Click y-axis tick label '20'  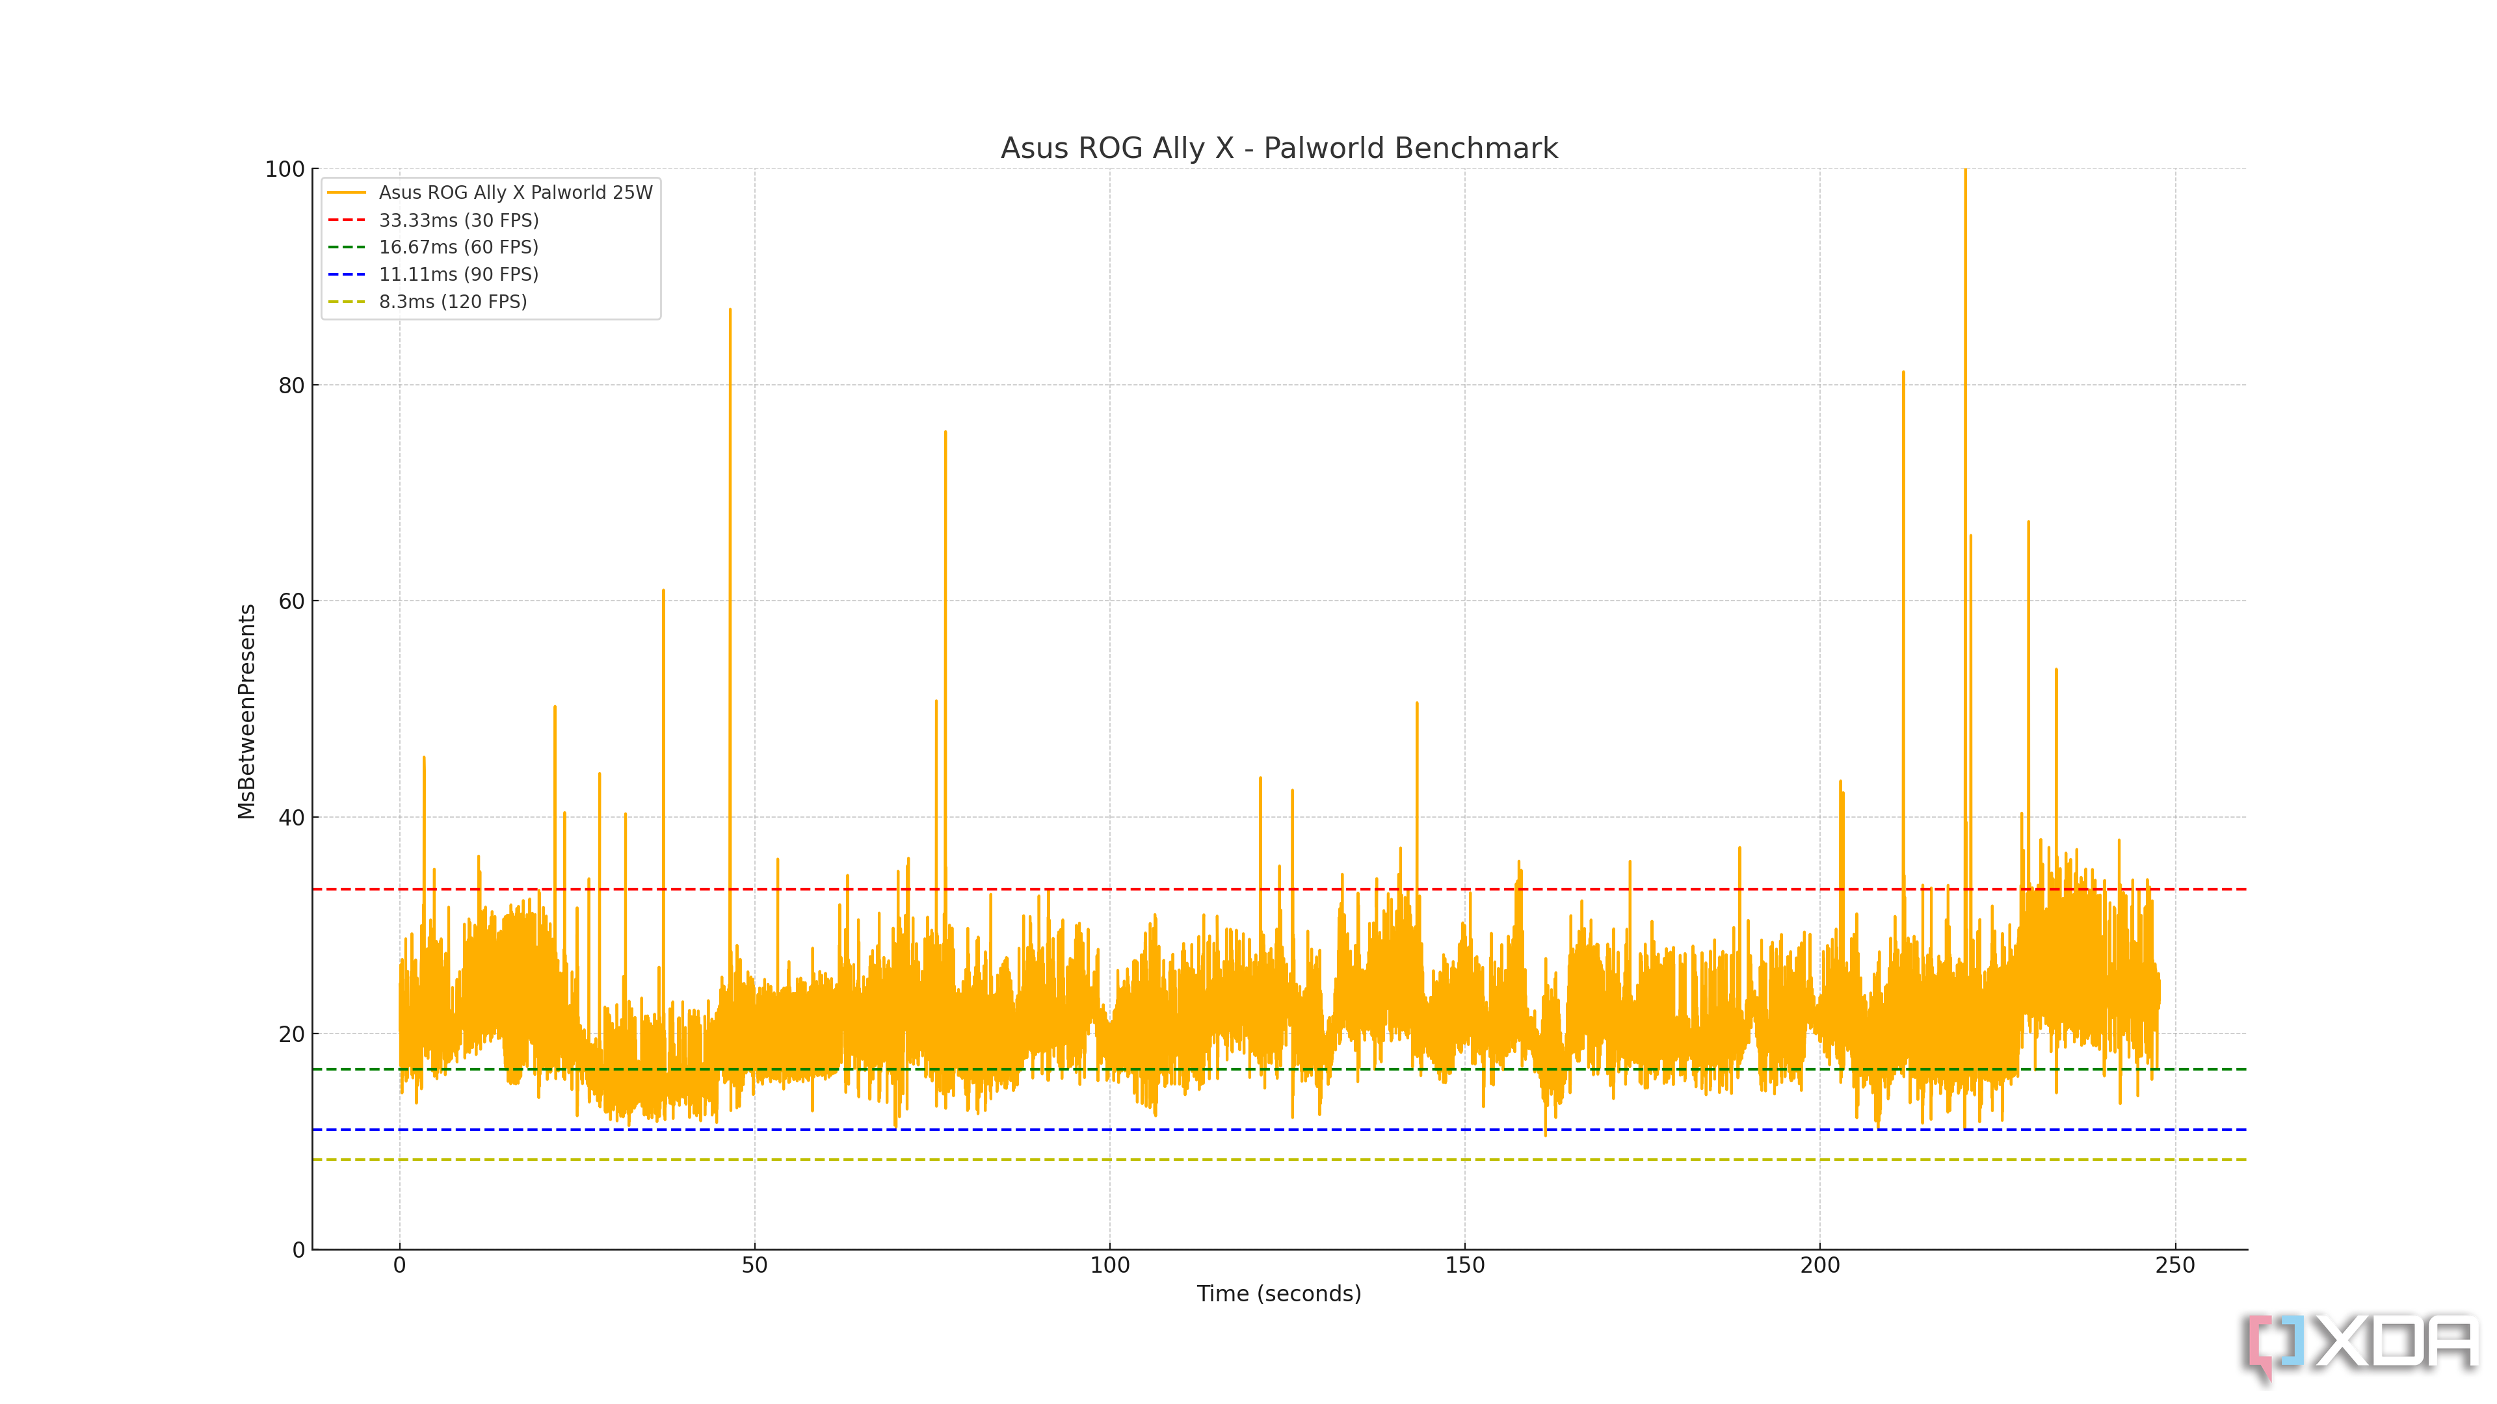pyautogui.click(x=292, y=1034)
